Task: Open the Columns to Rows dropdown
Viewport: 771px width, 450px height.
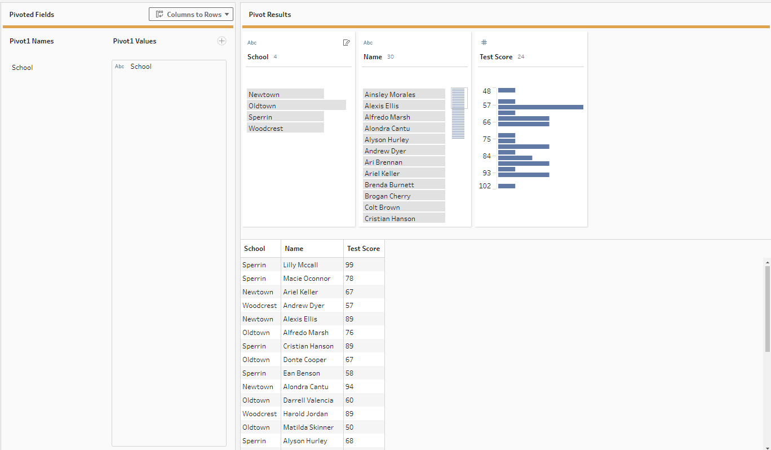Action: click(191, 14)
